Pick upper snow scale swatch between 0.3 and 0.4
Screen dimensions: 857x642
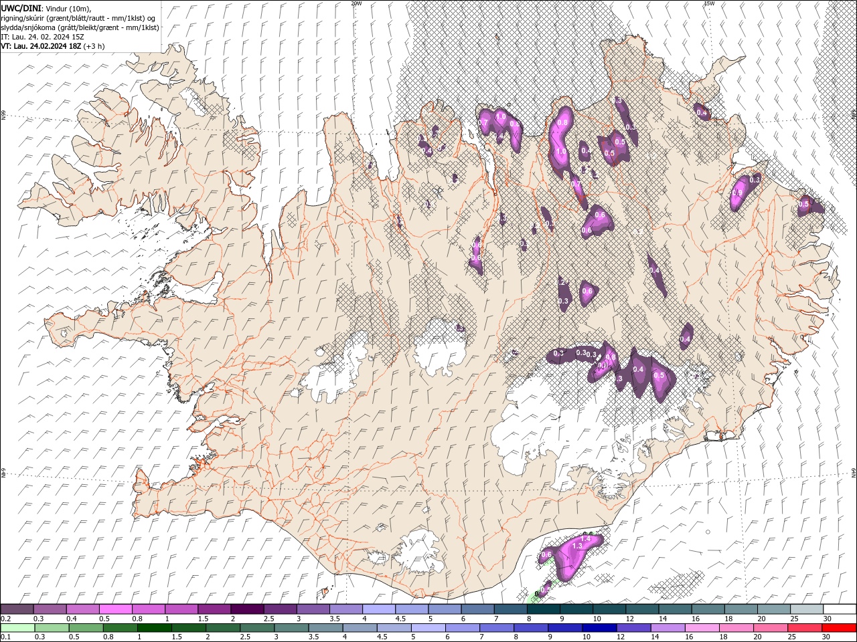click(50, 609)
